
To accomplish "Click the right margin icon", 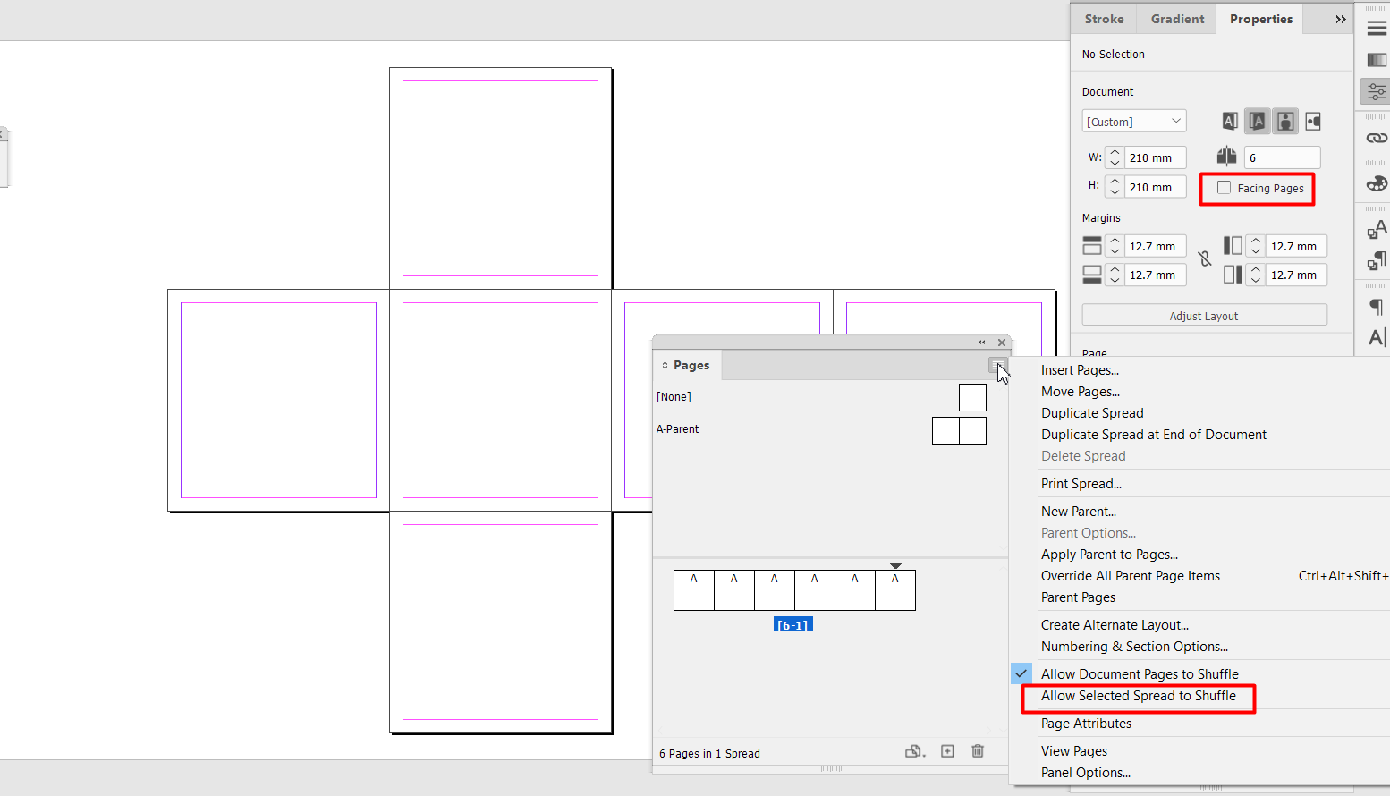I will 1233,275.
